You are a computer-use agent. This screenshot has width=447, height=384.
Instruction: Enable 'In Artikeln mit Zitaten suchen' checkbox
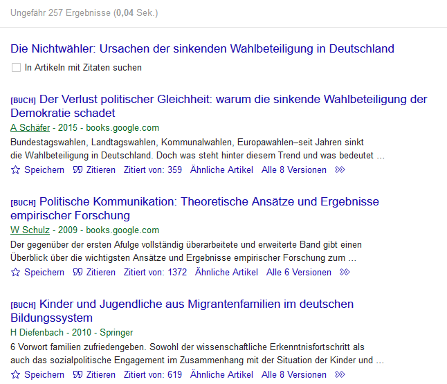pos(16,68)
